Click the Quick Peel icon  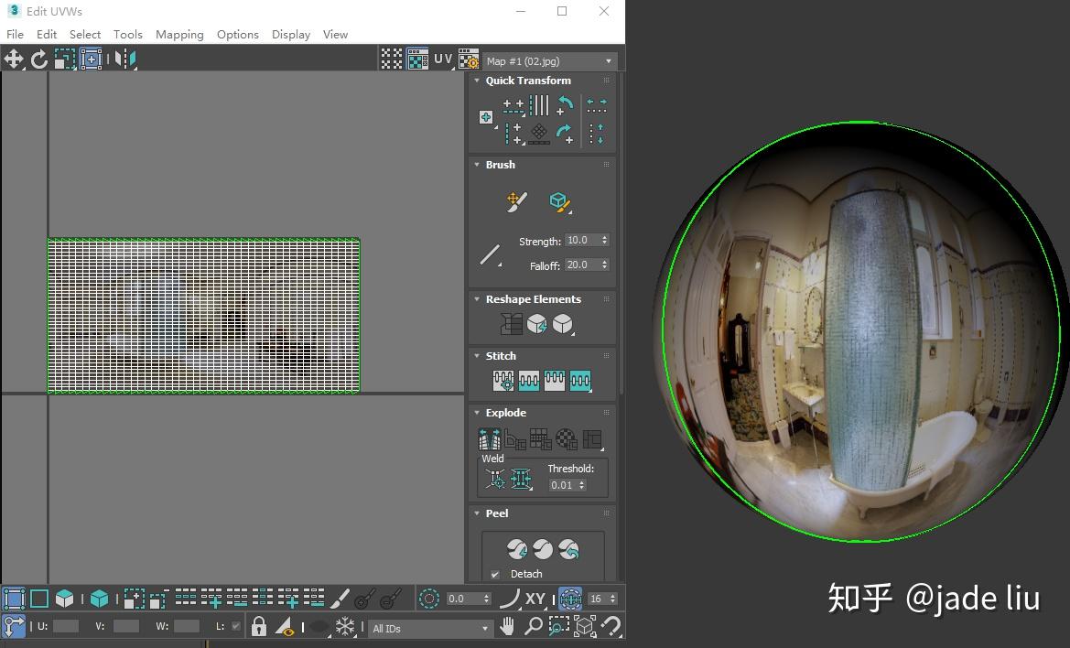pos(517,549)
